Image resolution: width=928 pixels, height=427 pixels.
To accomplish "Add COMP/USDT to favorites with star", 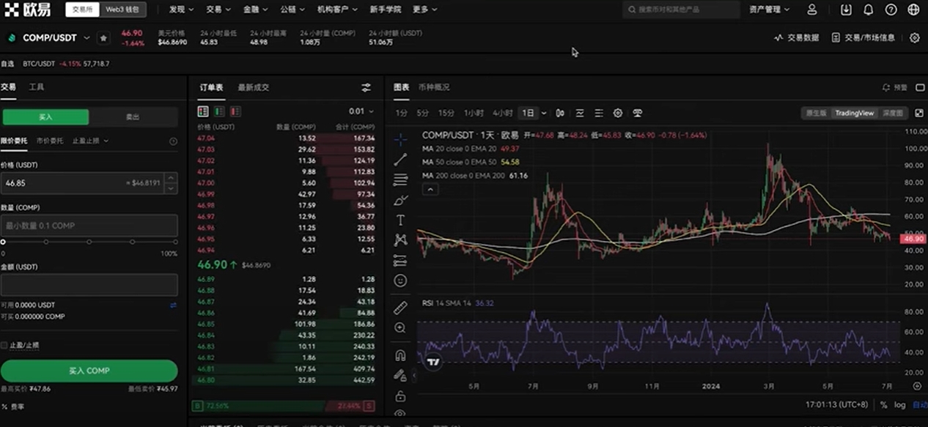I will tap(103, 37).
